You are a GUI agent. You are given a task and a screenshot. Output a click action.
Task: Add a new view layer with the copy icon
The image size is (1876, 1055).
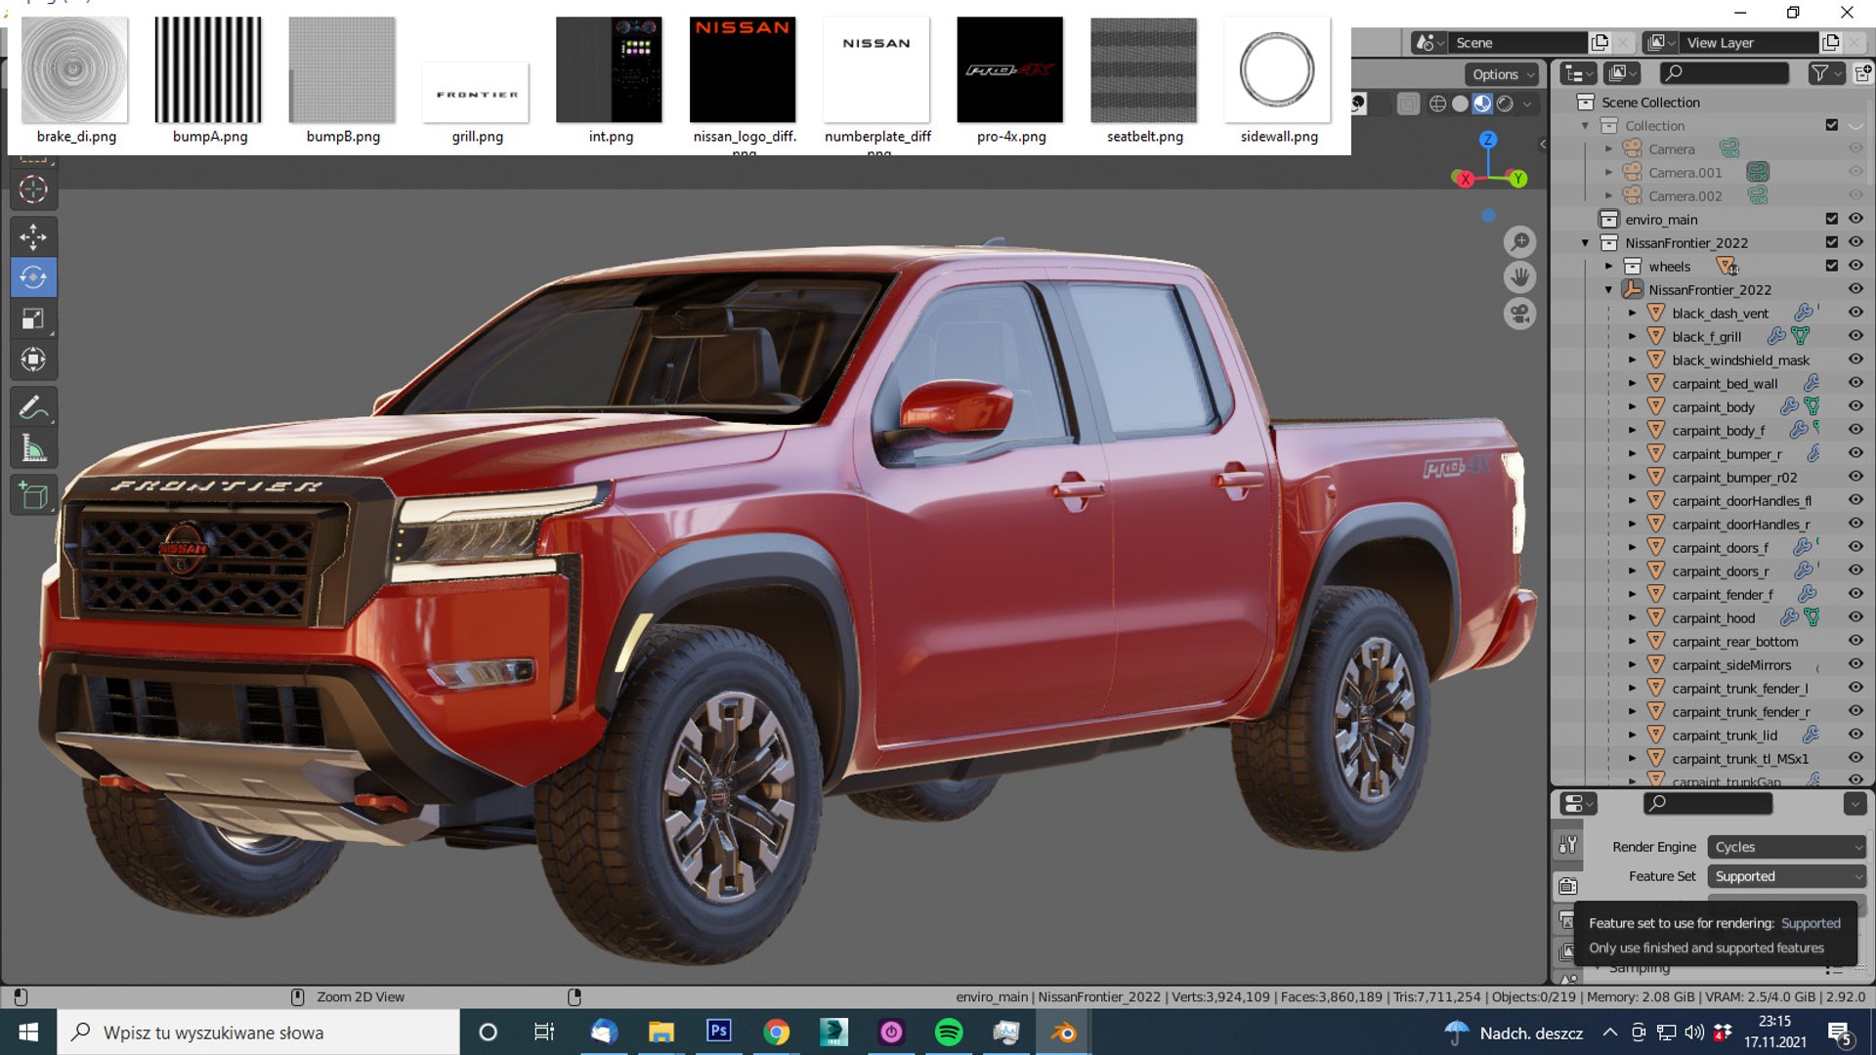(1830, 43)
